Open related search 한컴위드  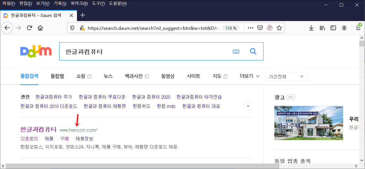tap(142, 106)
